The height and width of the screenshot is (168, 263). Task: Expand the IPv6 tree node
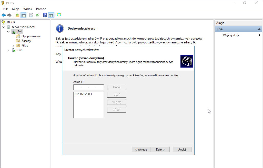pyautogui.click(x=8, y=50)
